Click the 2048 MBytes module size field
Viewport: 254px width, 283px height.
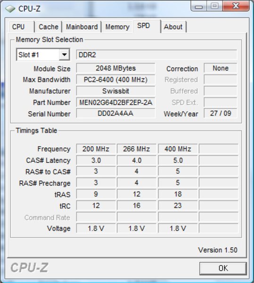click(x=115, y=68)
